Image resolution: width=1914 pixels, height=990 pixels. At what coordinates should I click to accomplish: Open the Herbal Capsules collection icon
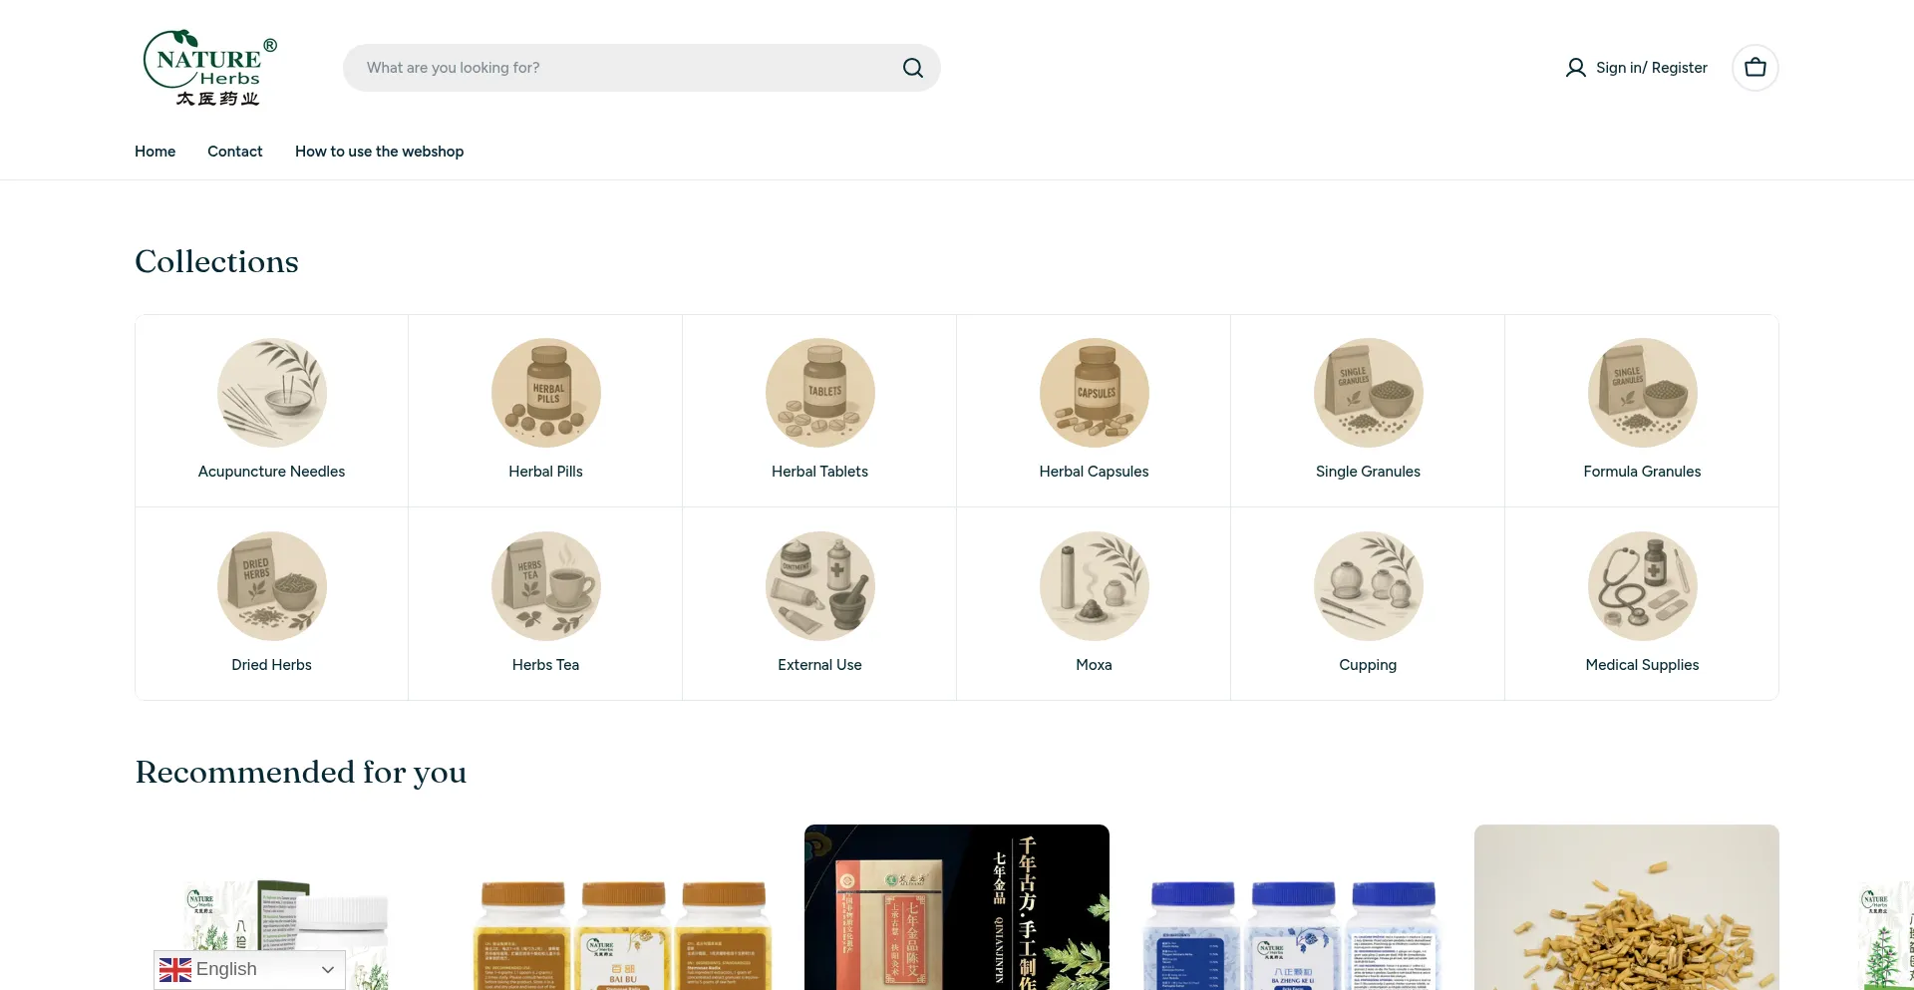tap(1094, 393)
